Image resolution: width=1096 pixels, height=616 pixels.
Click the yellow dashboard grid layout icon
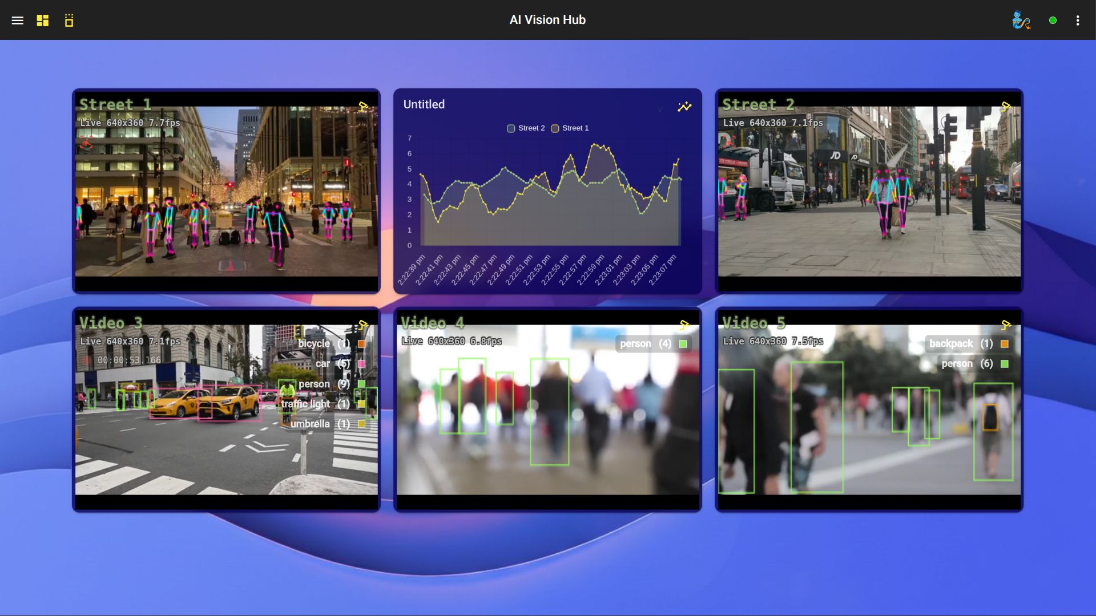(x=43, y=21)
